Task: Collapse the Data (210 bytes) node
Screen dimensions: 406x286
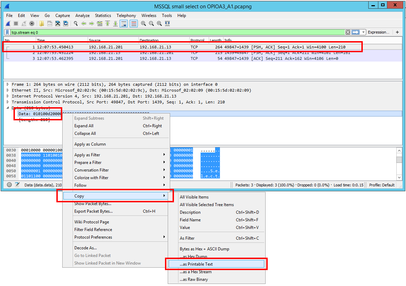Action: 8,108
